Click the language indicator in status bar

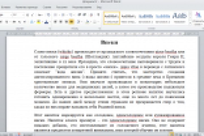28,135
